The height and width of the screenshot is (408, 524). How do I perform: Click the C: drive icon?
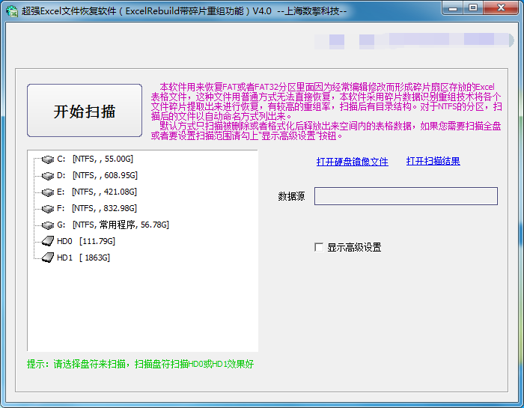48,159
